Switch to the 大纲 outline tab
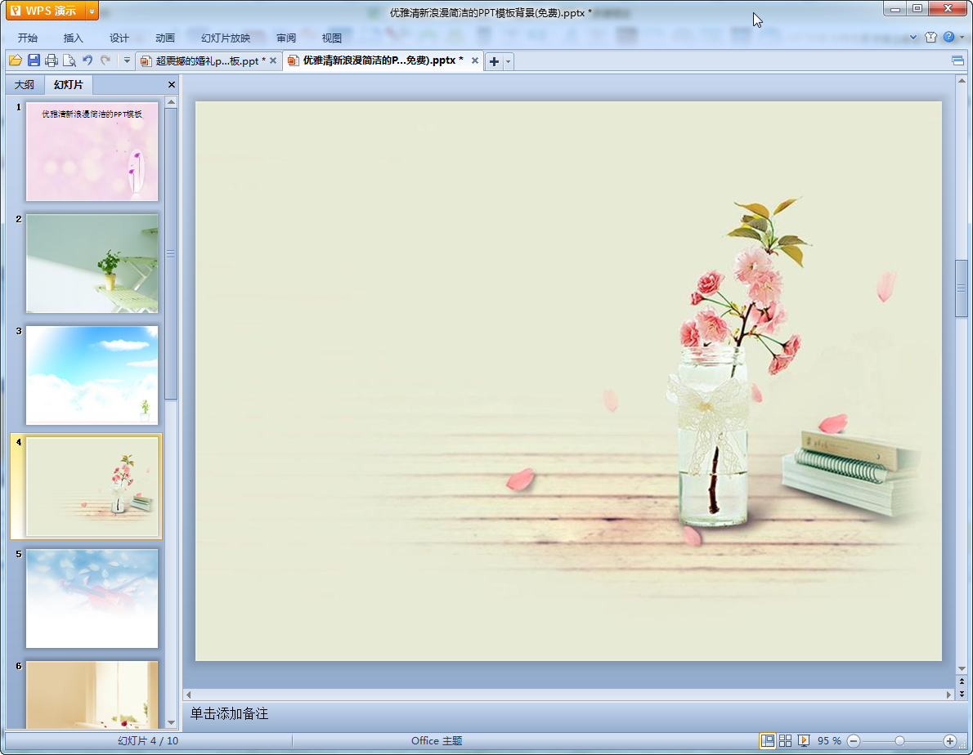This screenshot has height=755, width=973. click(x=25, y=84)
